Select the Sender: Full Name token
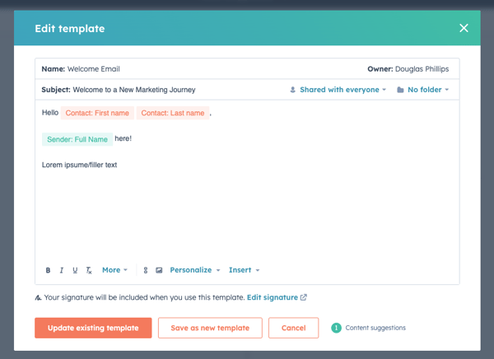Viewport: 494px width, 359px height. coord(77,139)
